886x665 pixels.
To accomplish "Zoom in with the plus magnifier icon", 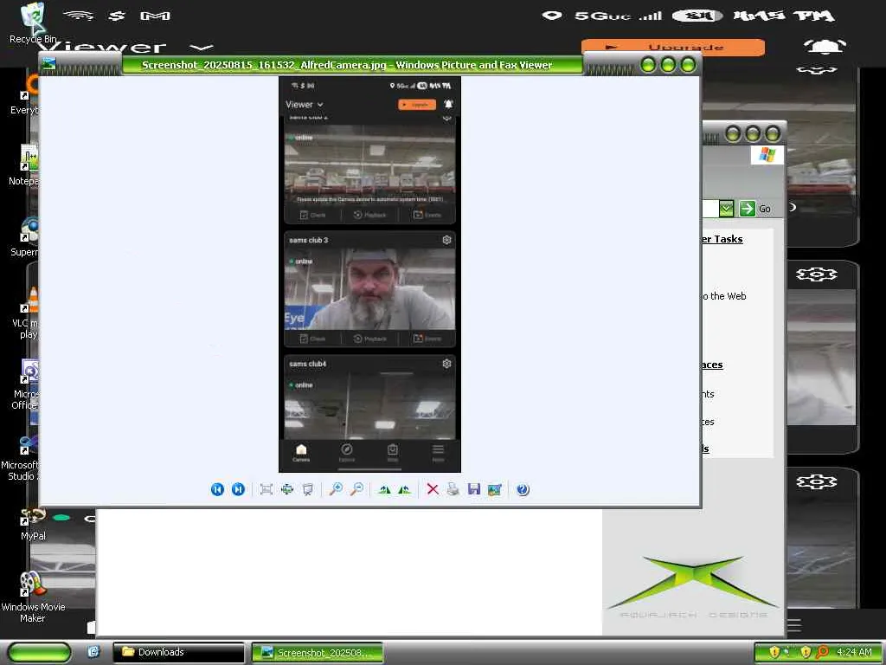I will click(336, 489).
